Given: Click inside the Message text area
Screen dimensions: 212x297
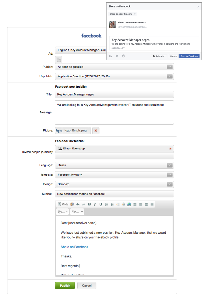Looking at the screenshot, I should [114, 112].
